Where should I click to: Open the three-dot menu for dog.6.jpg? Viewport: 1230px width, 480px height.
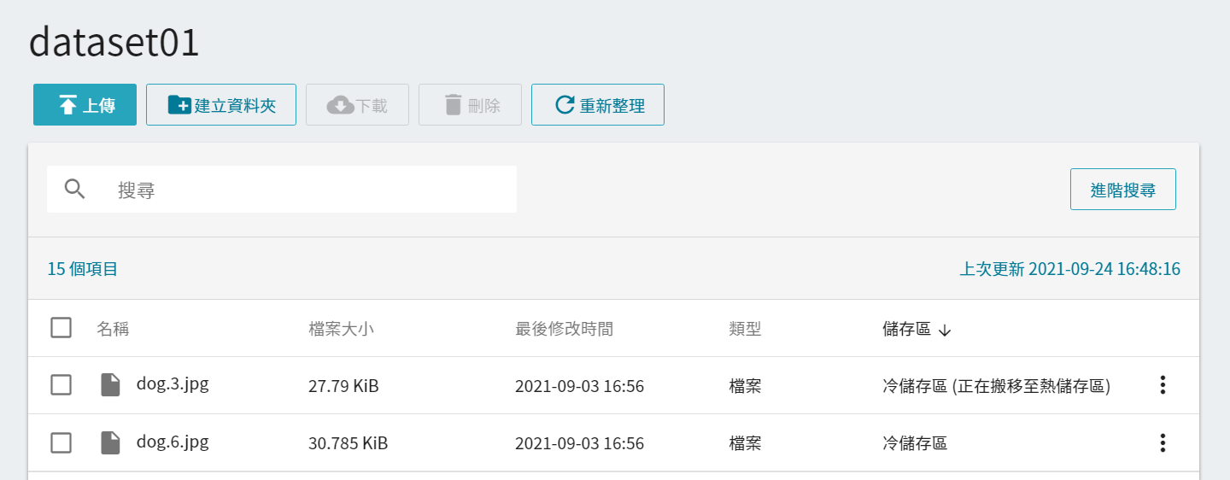tap(1162, 443)
